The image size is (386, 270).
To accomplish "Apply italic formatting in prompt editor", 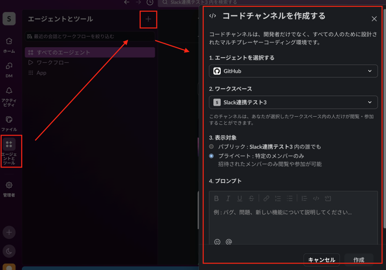I will (228, 199).
